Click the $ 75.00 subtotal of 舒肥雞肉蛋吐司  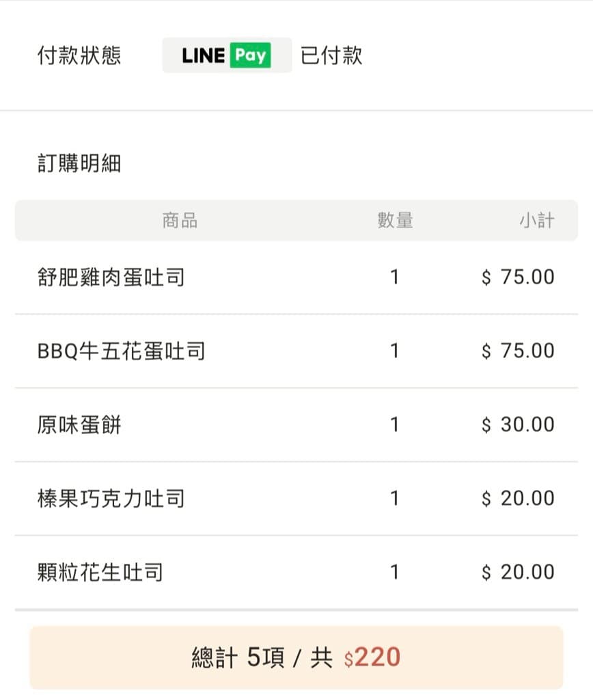pyautogui.click(x=518, y=277)
